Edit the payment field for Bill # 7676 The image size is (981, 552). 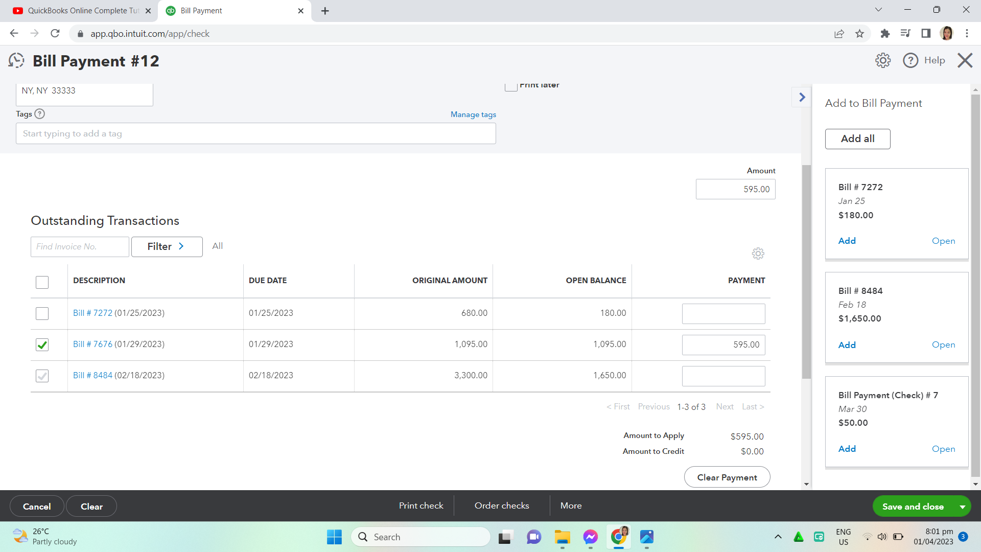tap(723, 345)
